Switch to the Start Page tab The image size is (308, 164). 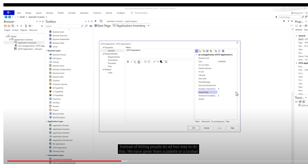click(x=102, y=26)
